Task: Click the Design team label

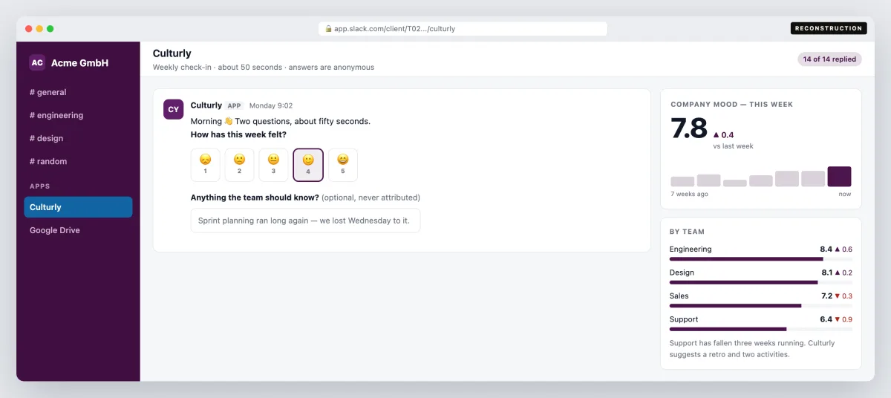Action: pos(682,273)
